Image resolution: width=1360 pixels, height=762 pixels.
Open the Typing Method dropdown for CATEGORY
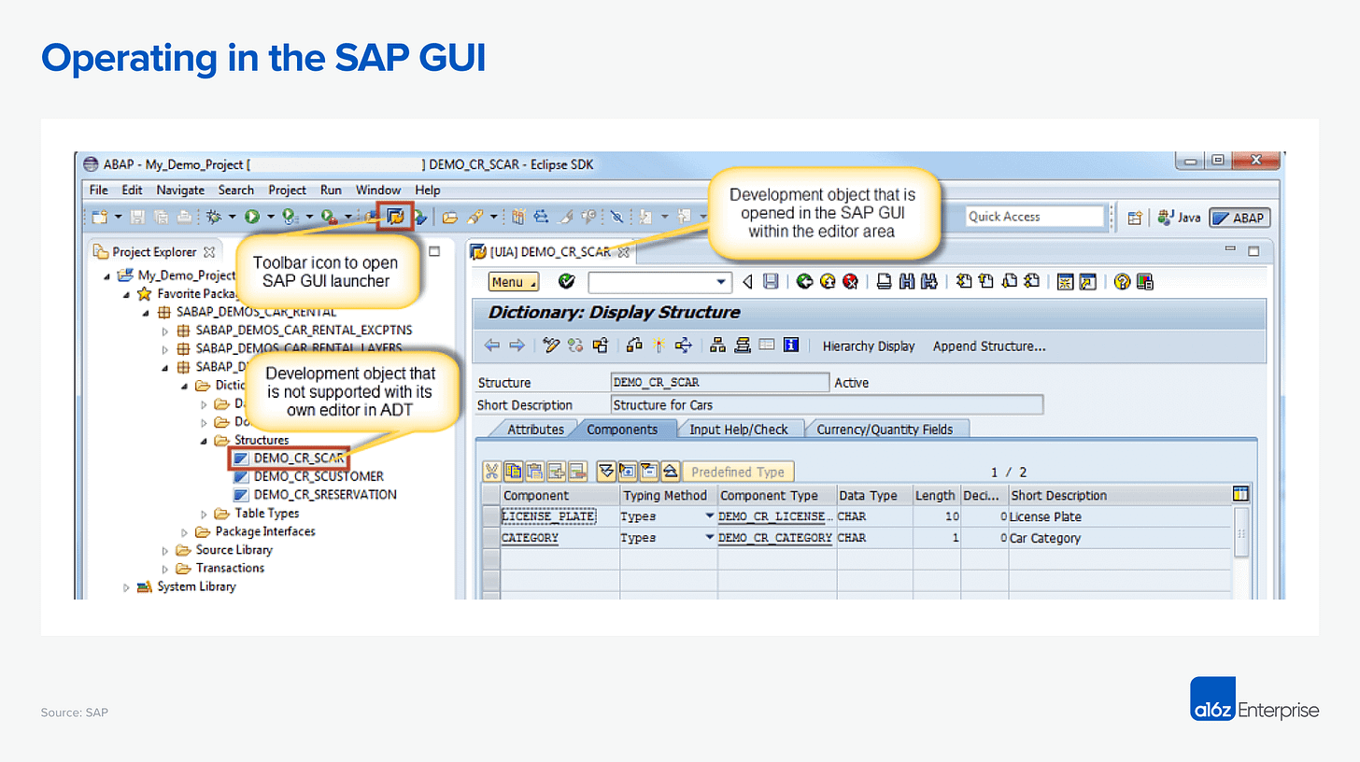(707, 537)
